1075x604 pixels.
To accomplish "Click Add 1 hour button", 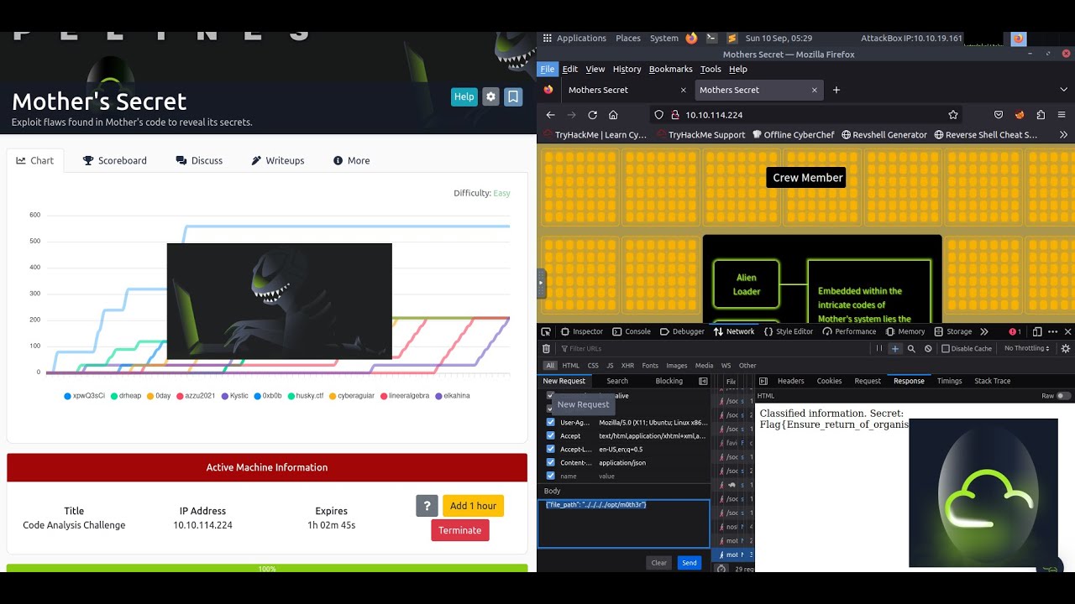I will tap(473, 506).
